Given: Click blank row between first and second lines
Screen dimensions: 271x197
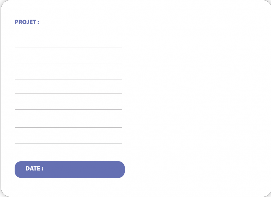Looking at the screenshot, I should [69, 40].
